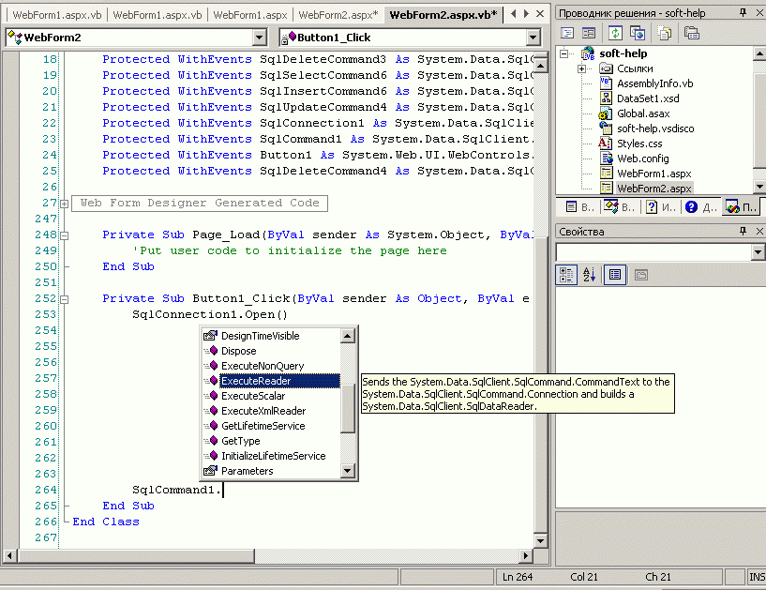
Task: Select soft-help project in solution tree
Action: click(x=623, y=53)
